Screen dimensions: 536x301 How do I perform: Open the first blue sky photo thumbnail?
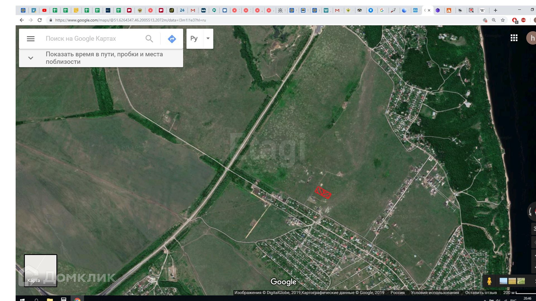click(x=503, y=281)
